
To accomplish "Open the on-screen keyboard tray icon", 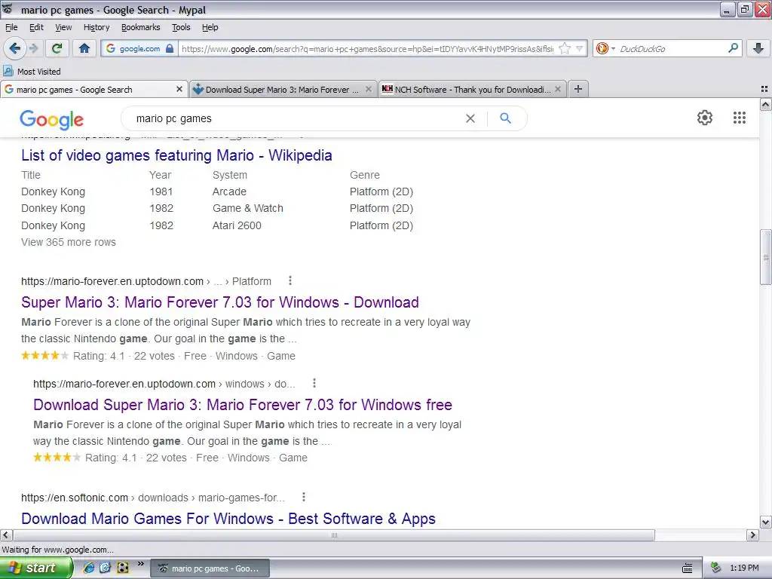I will pos(688,568).
